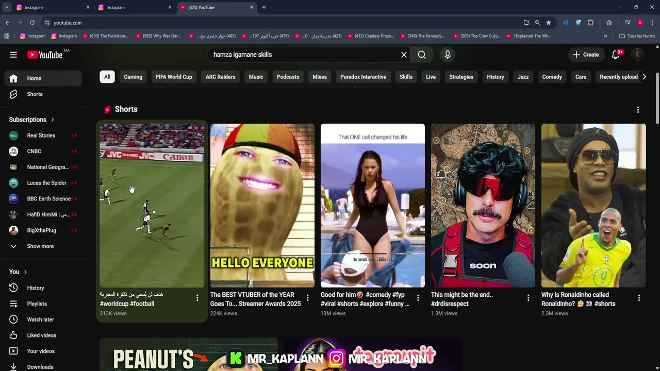Click page zoom magnifier in address bar
Screen dimensions: 660x371
click(x=537, y=23)
